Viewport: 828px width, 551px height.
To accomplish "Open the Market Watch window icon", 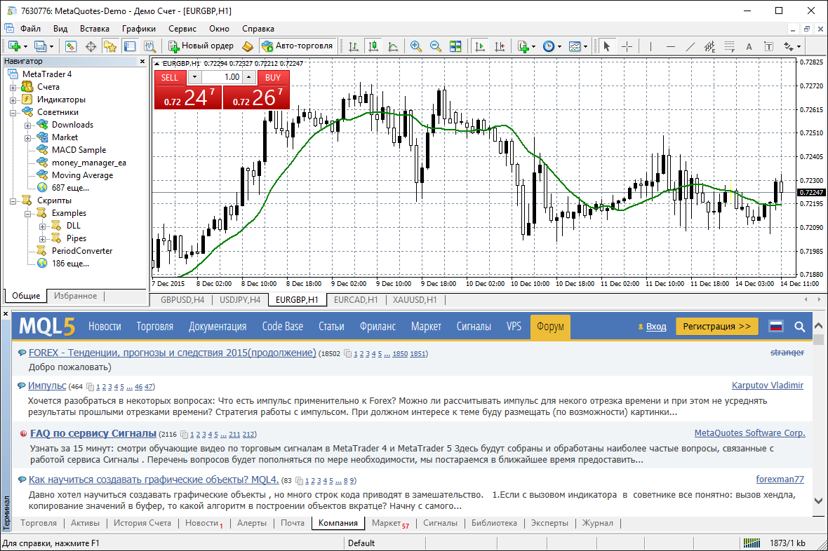I will pyautogui.click(x=71, y=46).
